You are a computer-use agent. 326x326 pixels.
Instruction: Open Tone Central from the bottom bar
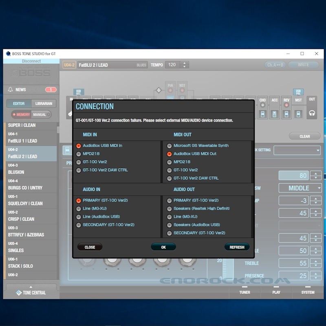pos(31,293)
